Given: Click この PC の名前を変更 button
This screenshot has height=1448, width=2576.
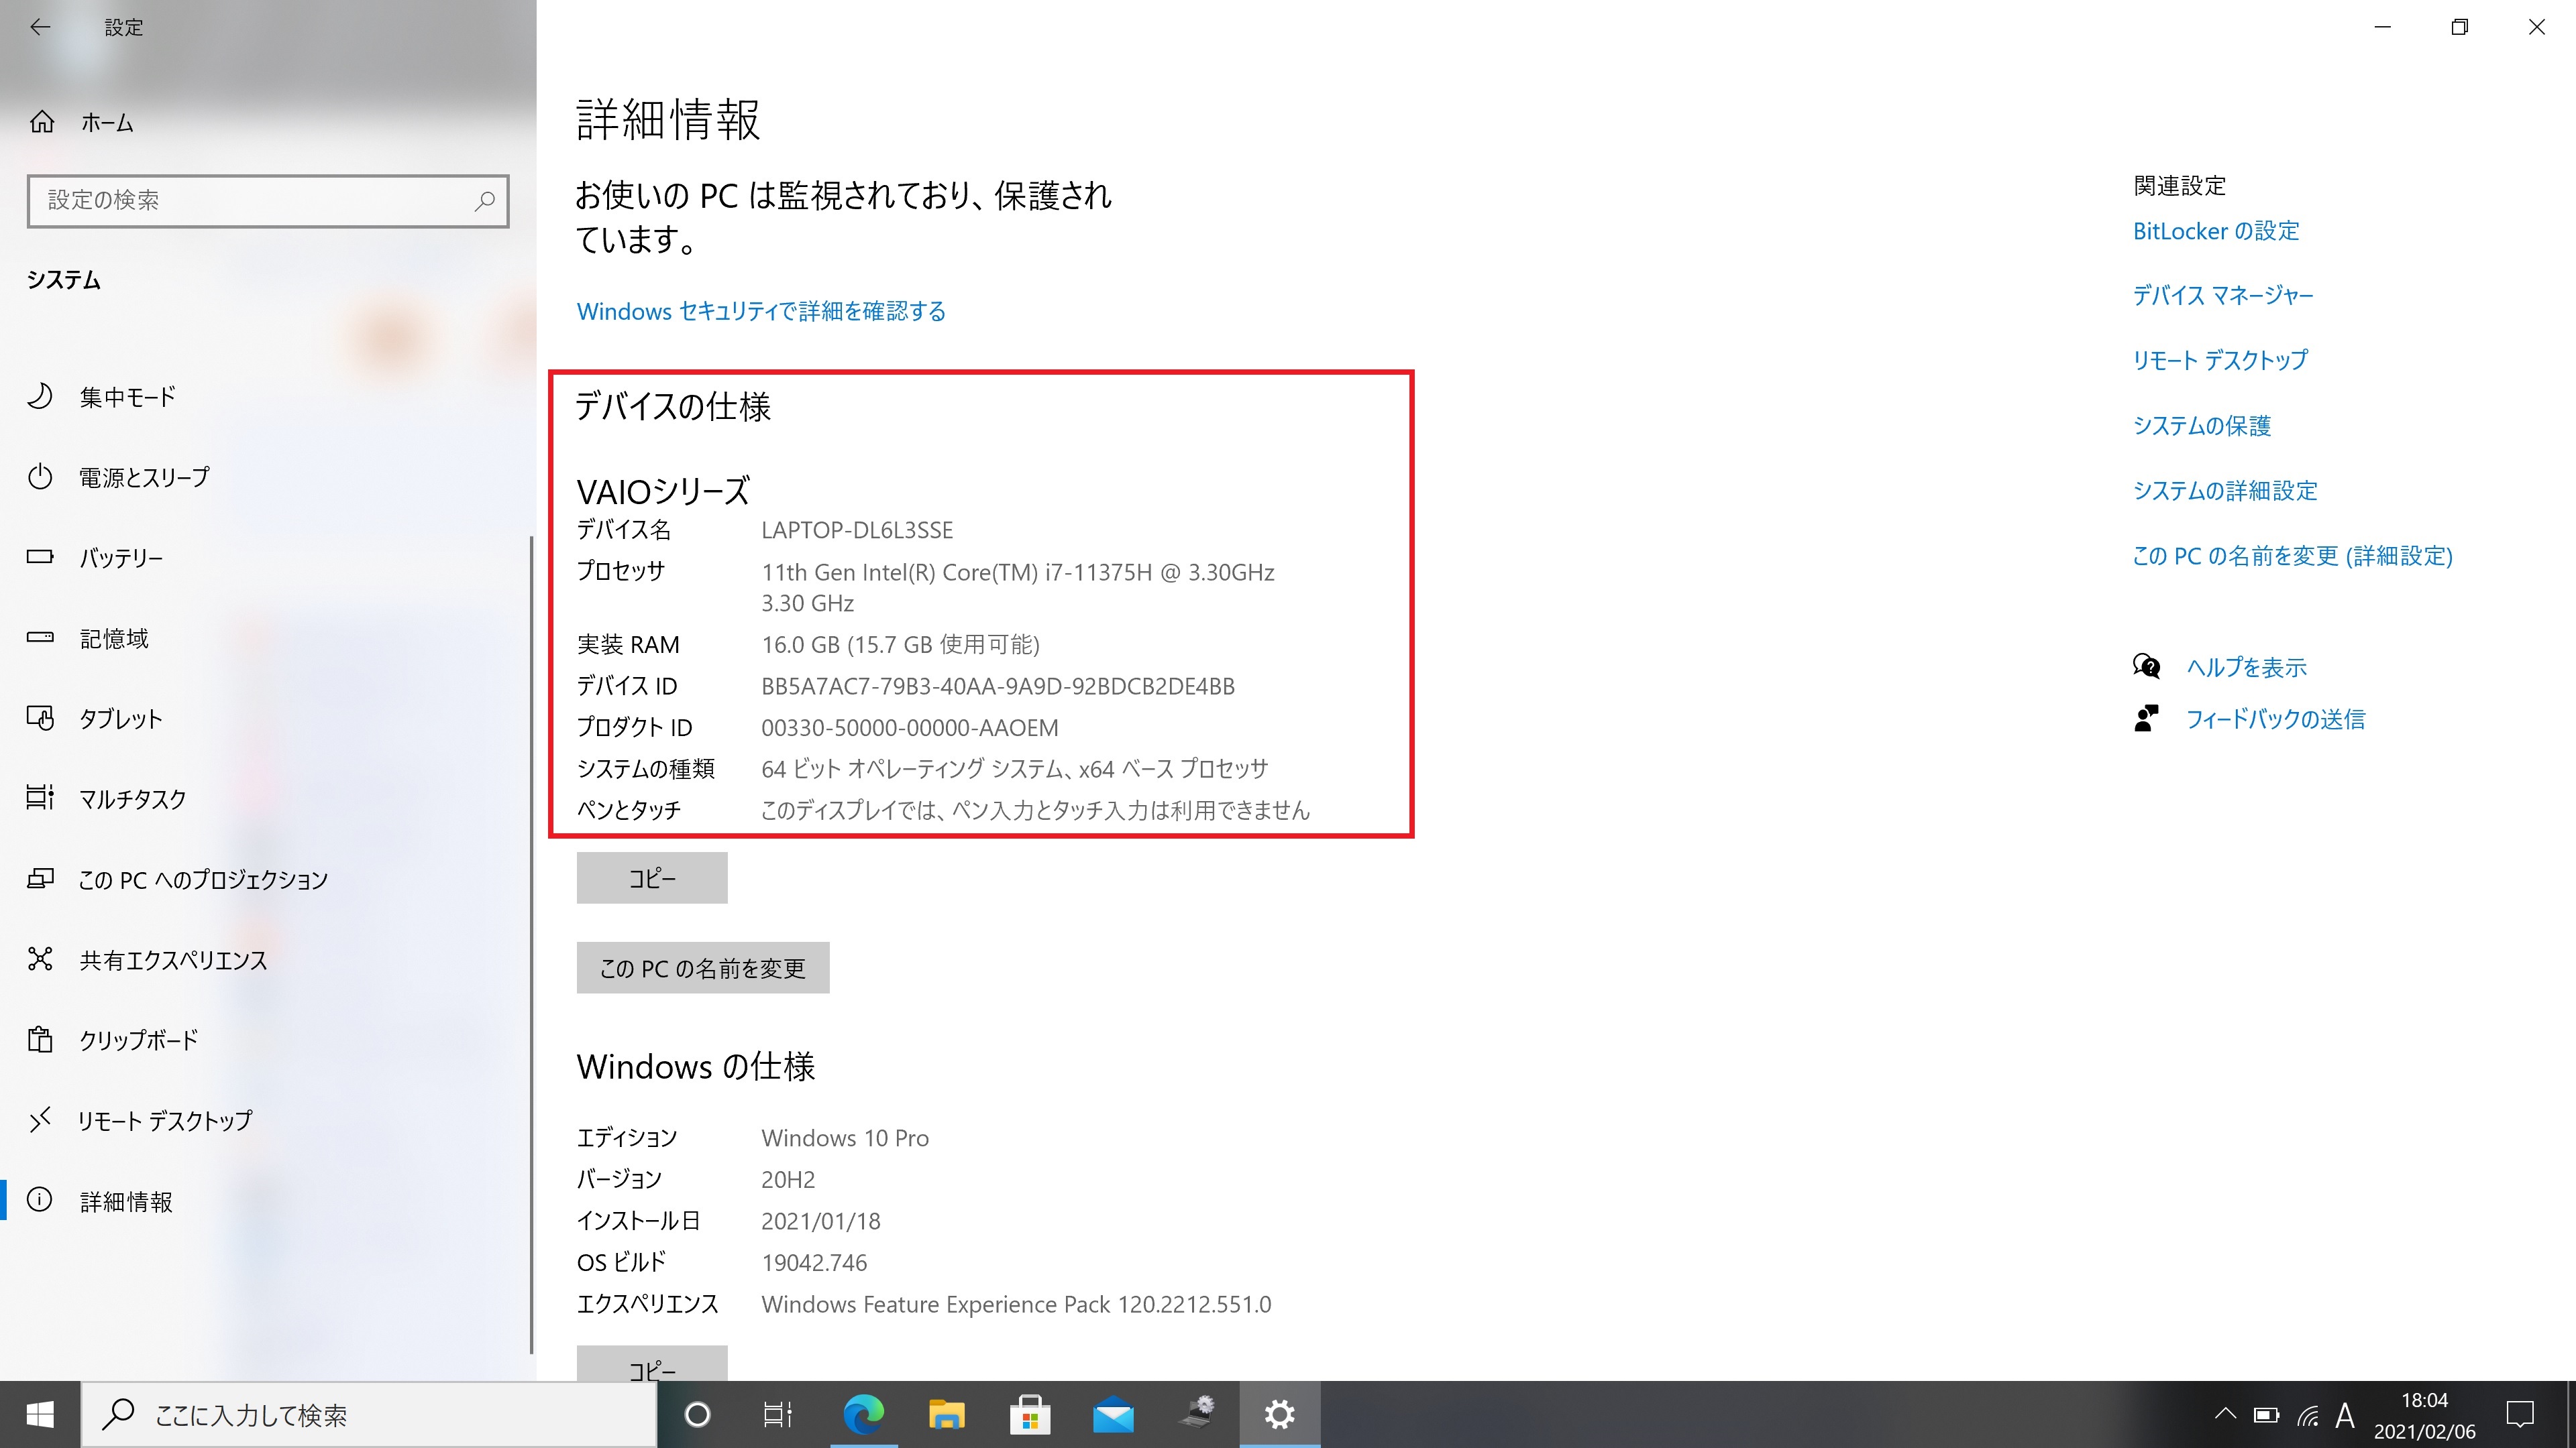Looking at the screenshot, I should point(703,968).
